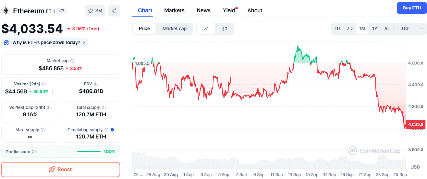This screenshot has height=179, width=427.
Task: Open chart more options ellipsis
Action: point(421,29)
